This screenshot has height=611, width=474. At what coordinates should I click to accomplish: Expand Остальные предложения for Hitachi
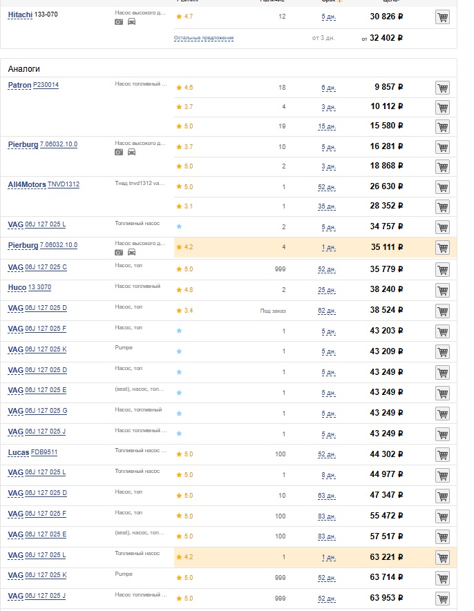point(204,38)
